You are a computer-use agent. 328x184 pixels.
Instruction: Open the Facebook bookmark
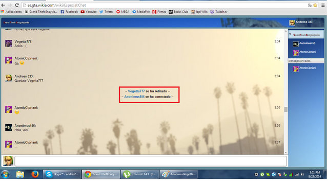tap(69, 12)
